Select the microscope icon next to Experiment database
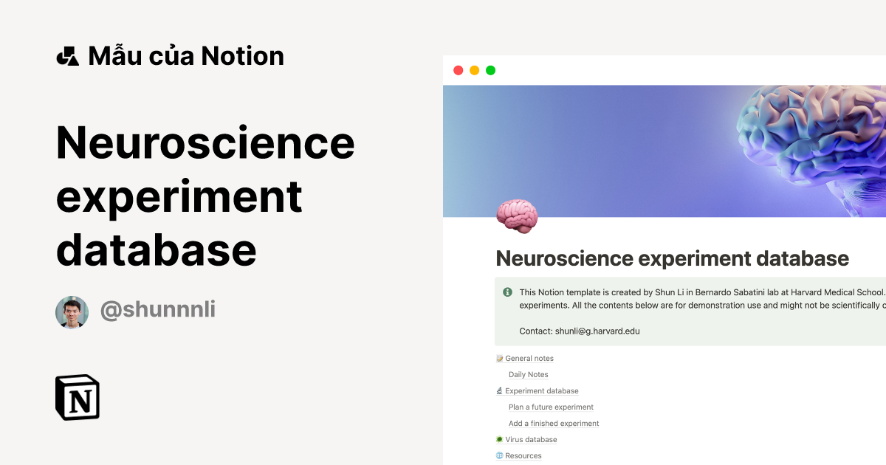 click(500, 390)
